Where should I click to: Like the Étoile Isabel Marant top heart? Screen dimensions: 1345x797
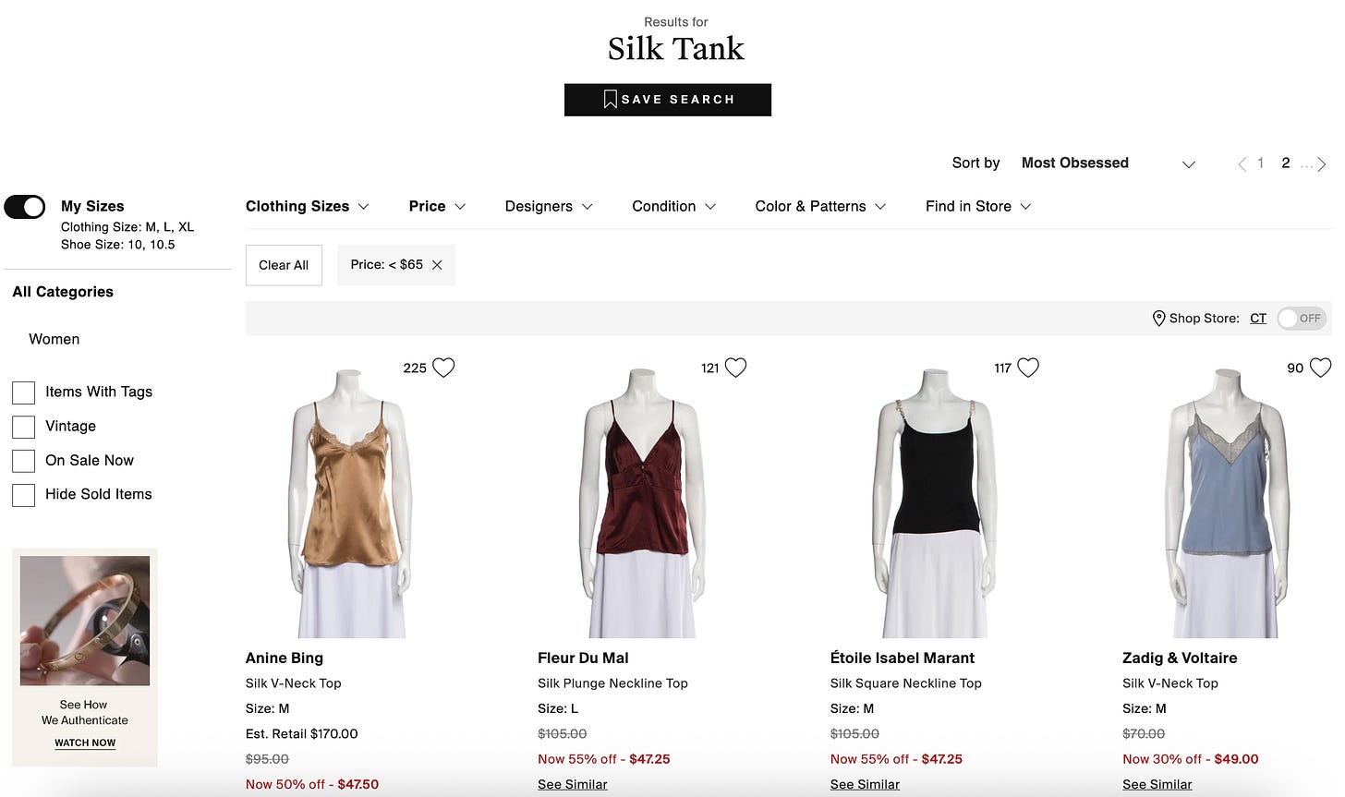click(x=1028, y=368)
